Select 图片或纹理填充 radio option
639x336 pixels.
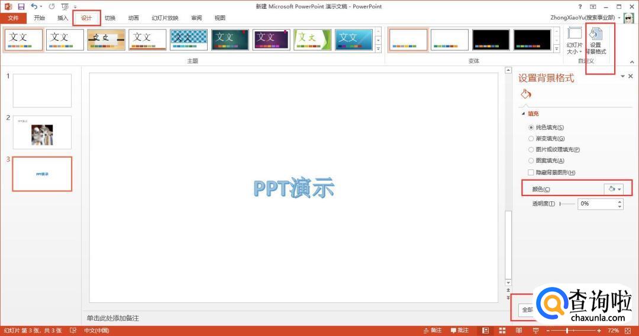[531, 150]
